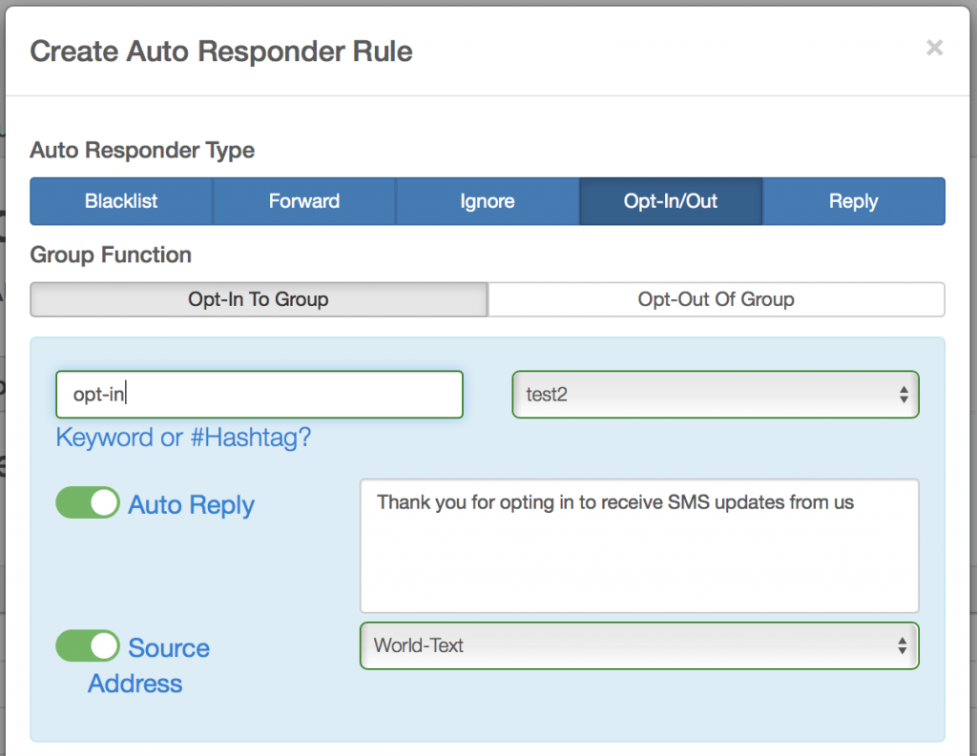Select Opt-In To Group function
Image resolution: width=977 pixels, height=756 pixels.
[x=259, y=299]
